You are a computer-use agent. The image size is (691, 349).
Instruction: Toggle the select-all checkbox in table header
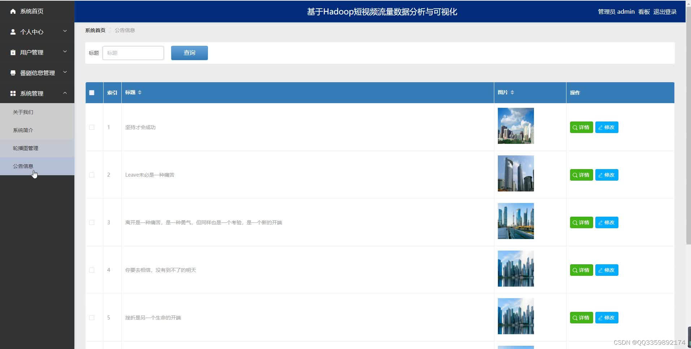(x=92, y=93)
